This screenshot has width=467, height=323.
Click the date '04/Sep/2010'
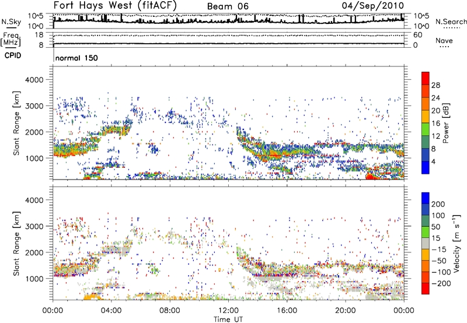coord(372,6)
